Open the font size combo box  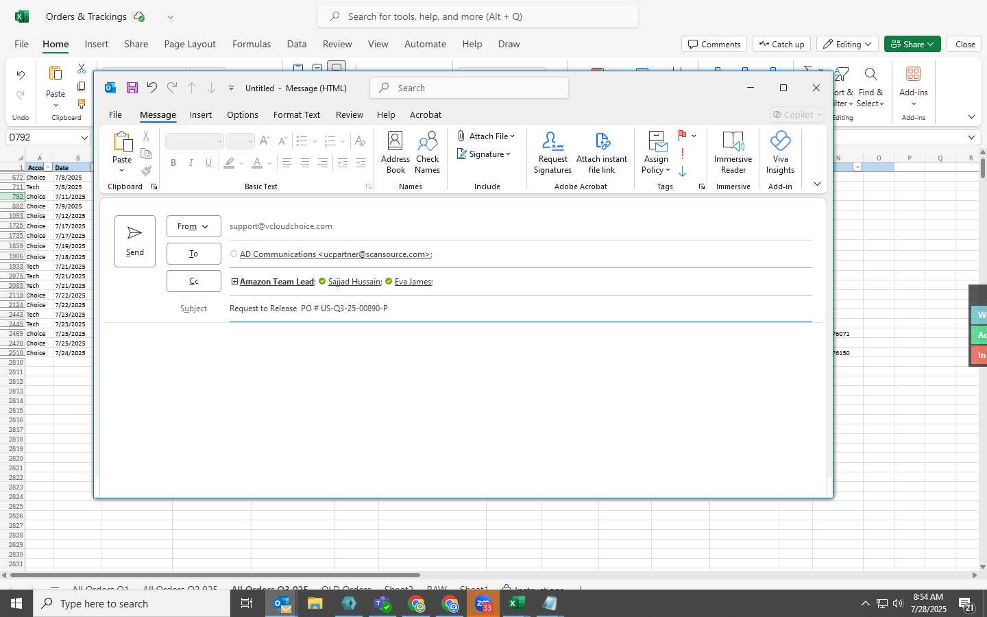[x=241, y=141]
